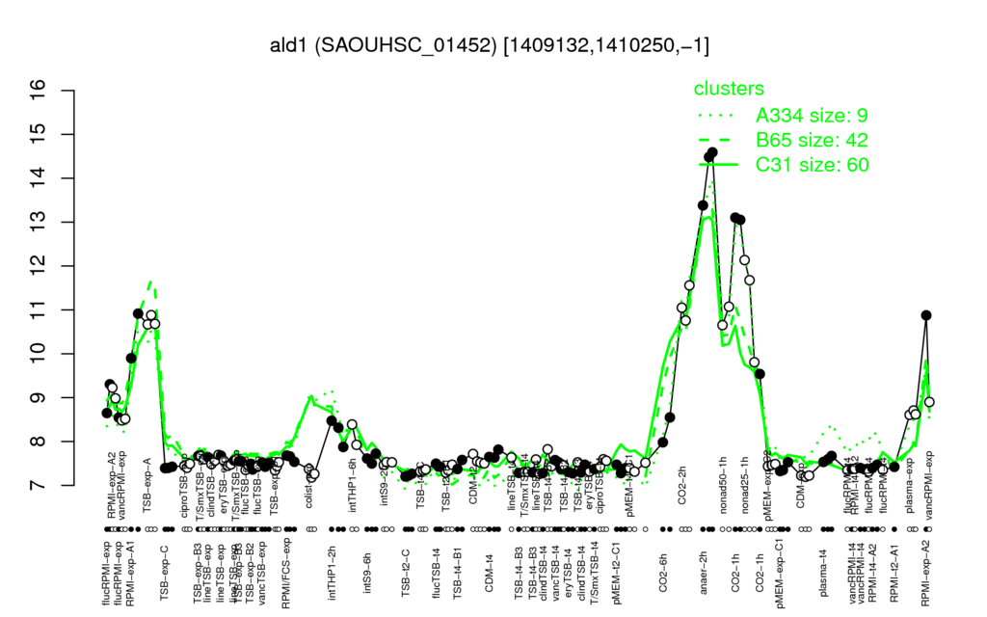Click y-axis tick label 9
The height and width of the screenshot is (617, 987).
tap(39, 398)
